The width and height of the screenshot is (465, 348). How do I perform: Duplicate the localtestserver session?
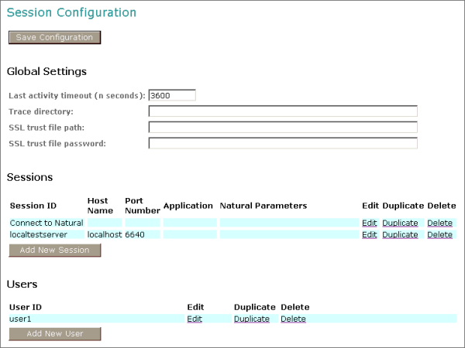400,234
